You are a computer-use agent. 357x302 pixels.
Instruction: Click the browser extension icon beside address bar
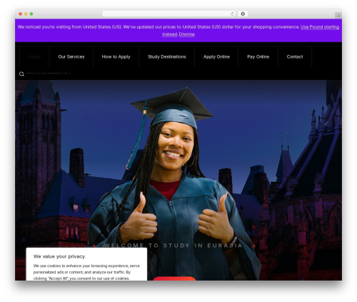click(243, 14)
